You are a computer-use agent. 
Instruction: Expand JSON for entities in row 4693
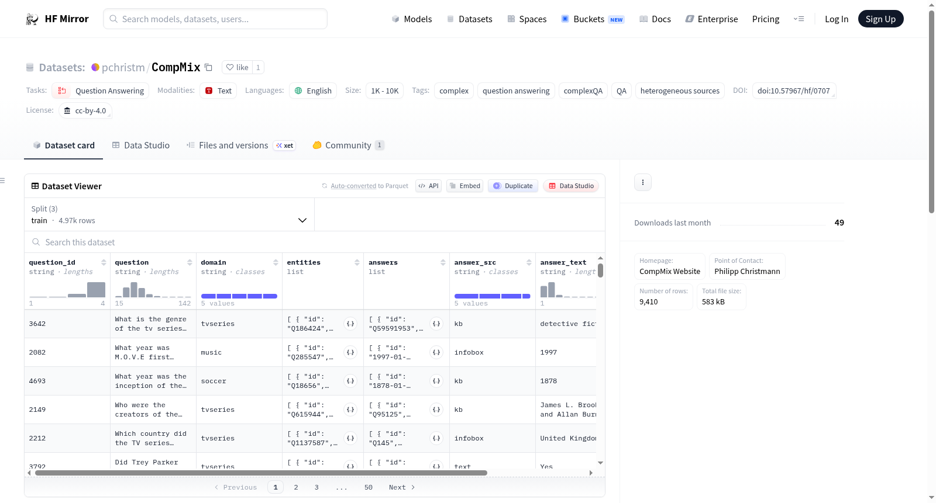(350, 381)
